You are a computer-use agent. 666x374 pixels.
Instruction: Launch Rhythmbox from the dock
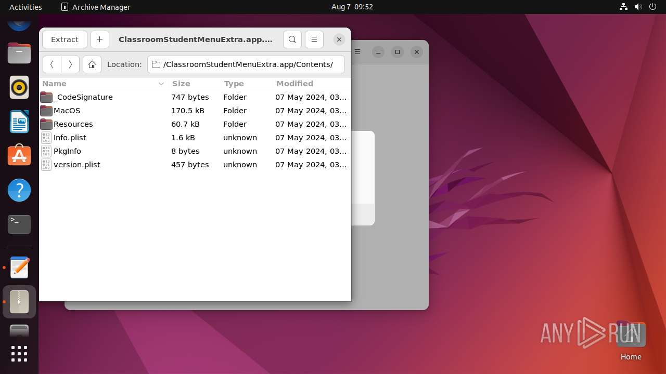pos(19,87)
